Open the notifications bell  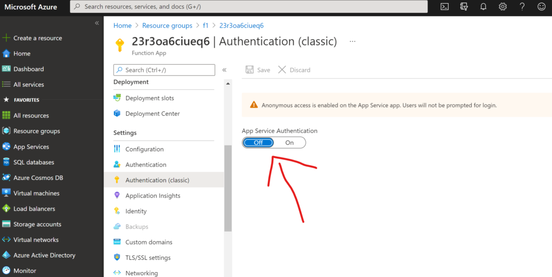click(484, 6)
